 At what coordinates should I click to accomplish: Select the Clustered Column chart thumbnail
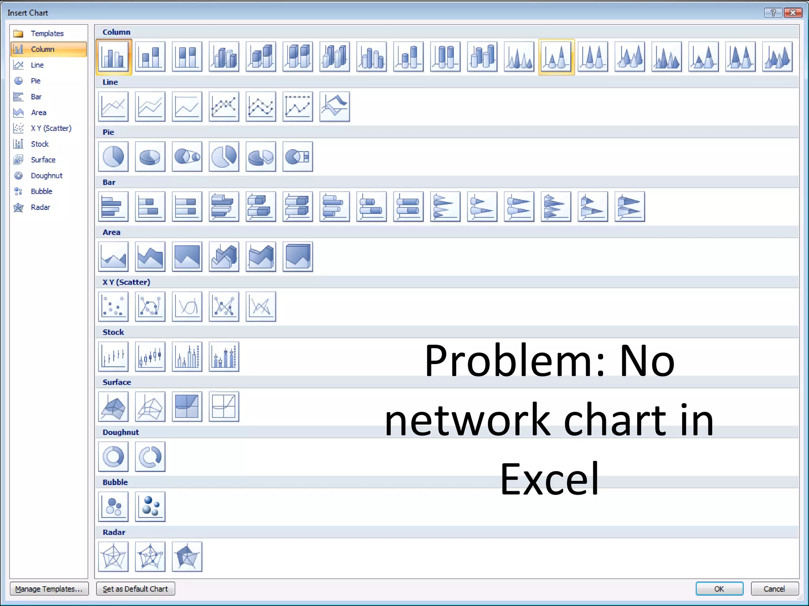(x=113, y=57)
